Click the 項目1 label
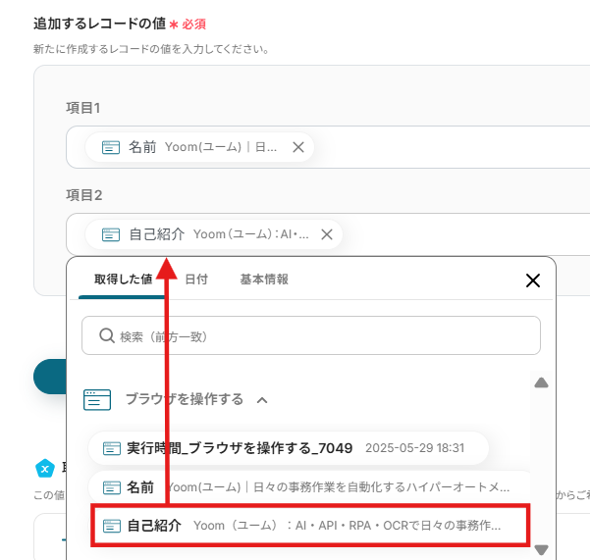590x560 pixels. 82,108
